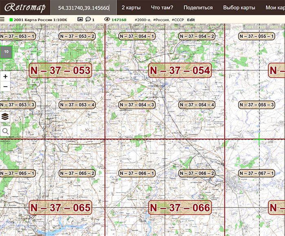Open the comments speech bubble
This screenshot has width=285, height=236.
point(88,19)
